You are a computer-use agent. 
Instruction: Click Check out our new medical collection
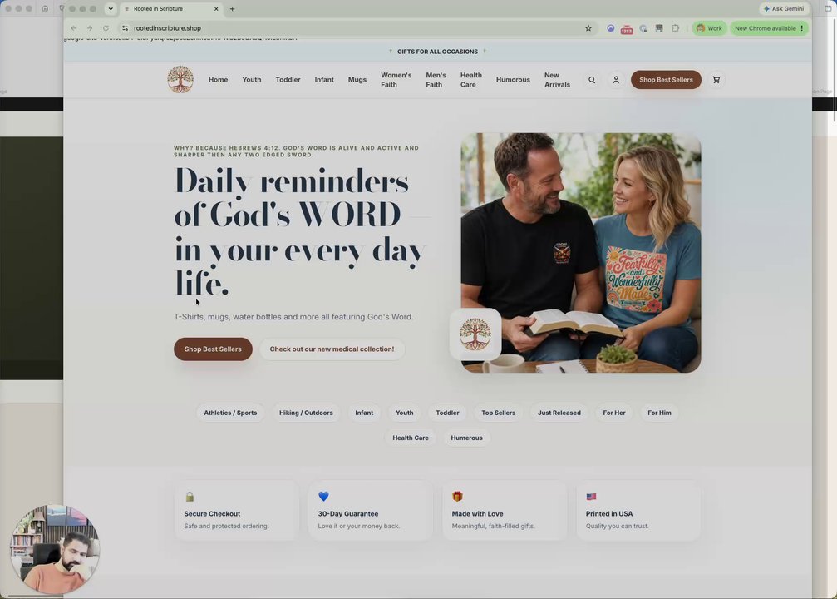(x=332, y=349)
